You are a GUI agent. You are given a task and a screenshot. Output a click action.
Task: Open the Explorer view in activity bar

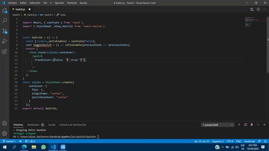tap(5, 11)
